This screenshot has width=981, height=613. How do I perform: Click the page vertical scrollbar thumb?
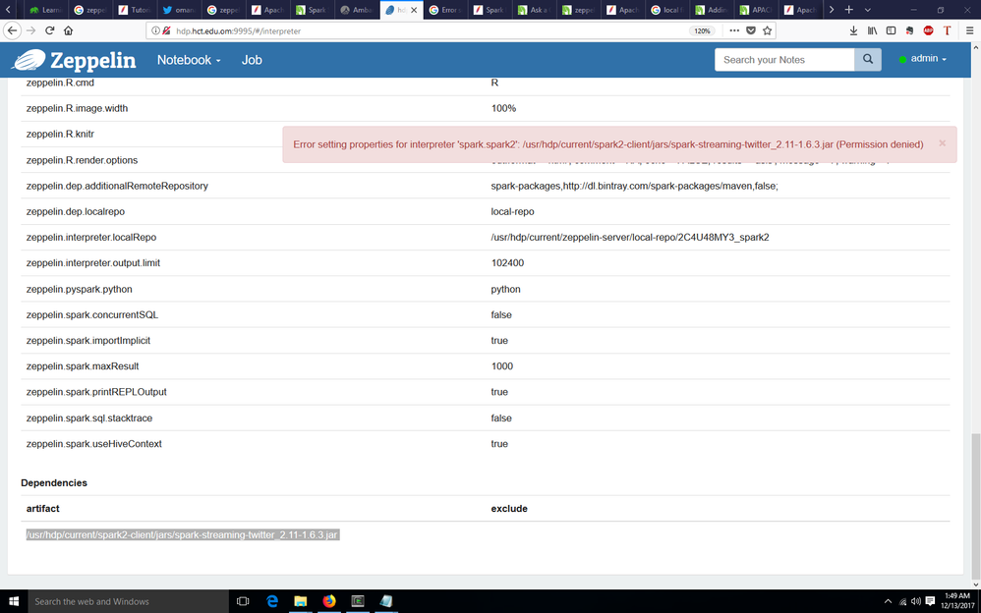point(975,506)
